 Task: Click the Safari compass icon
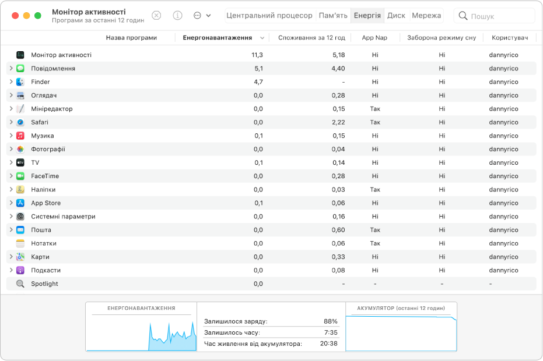pos(20,122)
